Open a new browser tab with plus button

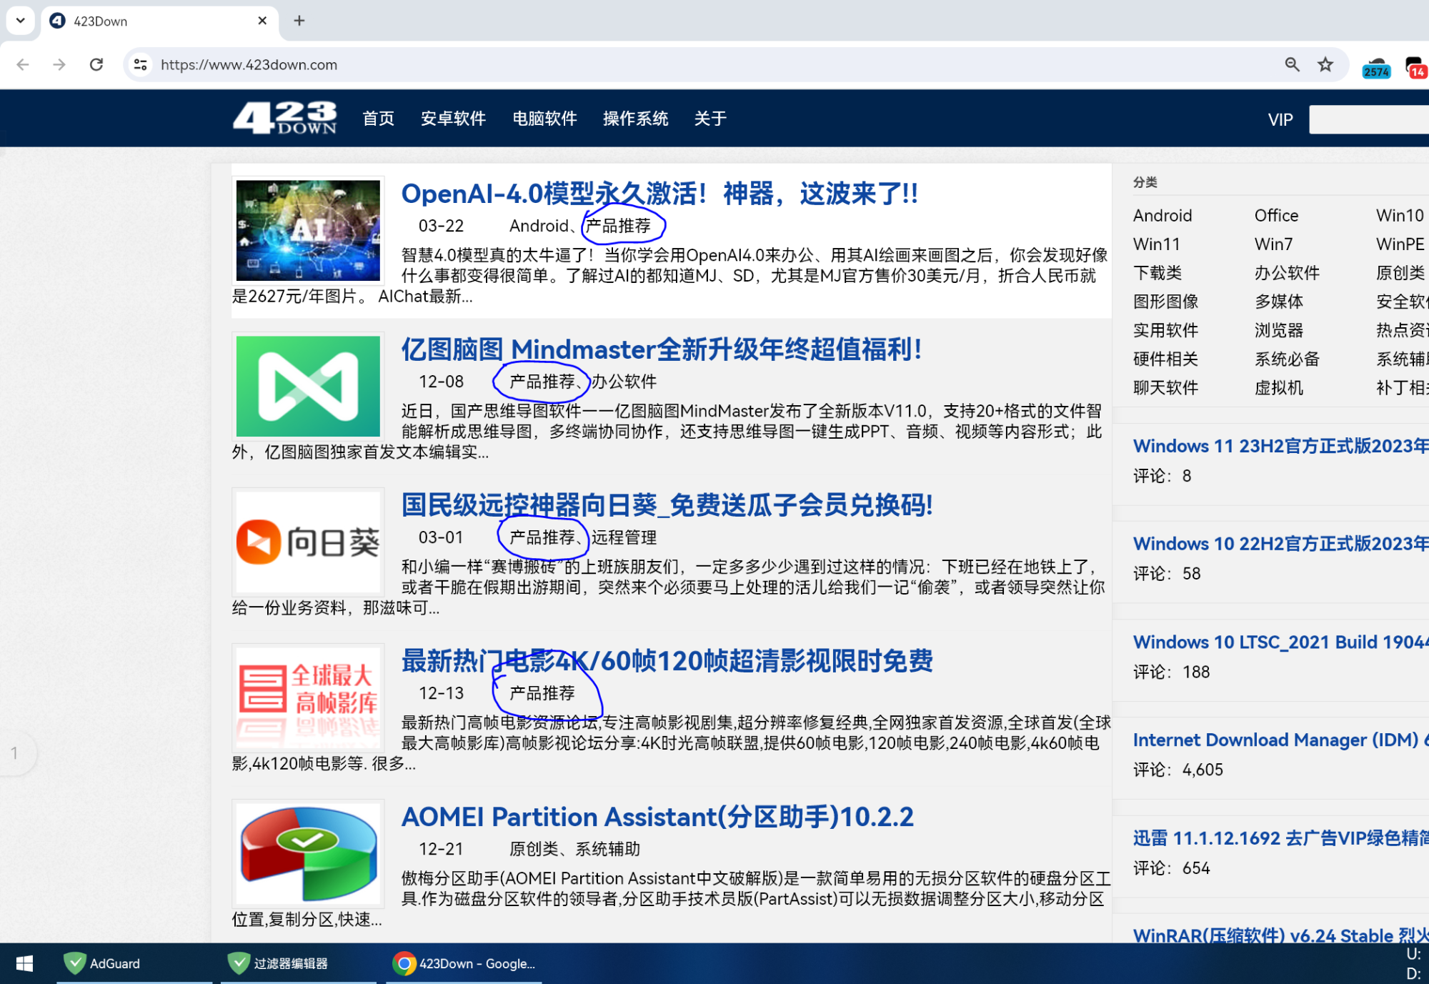pos(299,21)
